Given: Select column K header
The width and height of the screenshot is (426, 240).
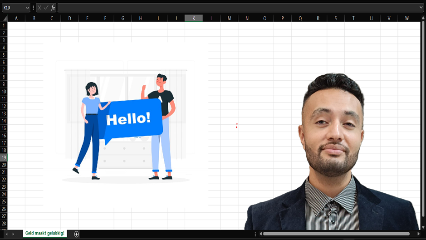Looking at the screenshot, I should (x=194, y=18).
